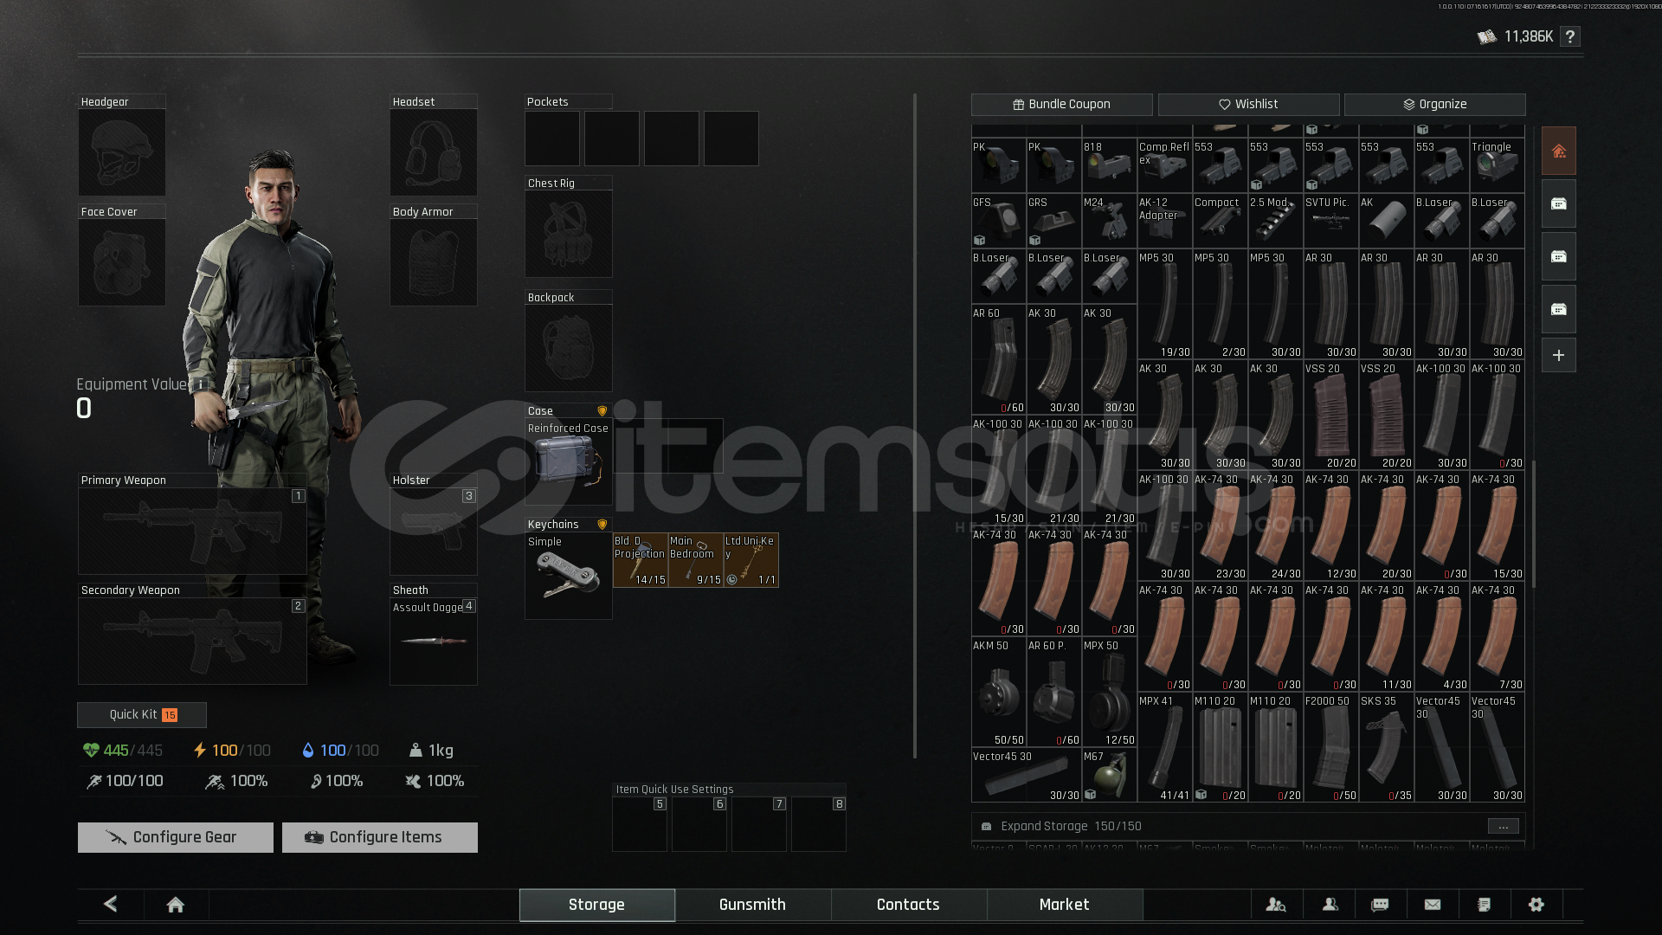
Task: Click Configure Items button
Action: [380, 837]
